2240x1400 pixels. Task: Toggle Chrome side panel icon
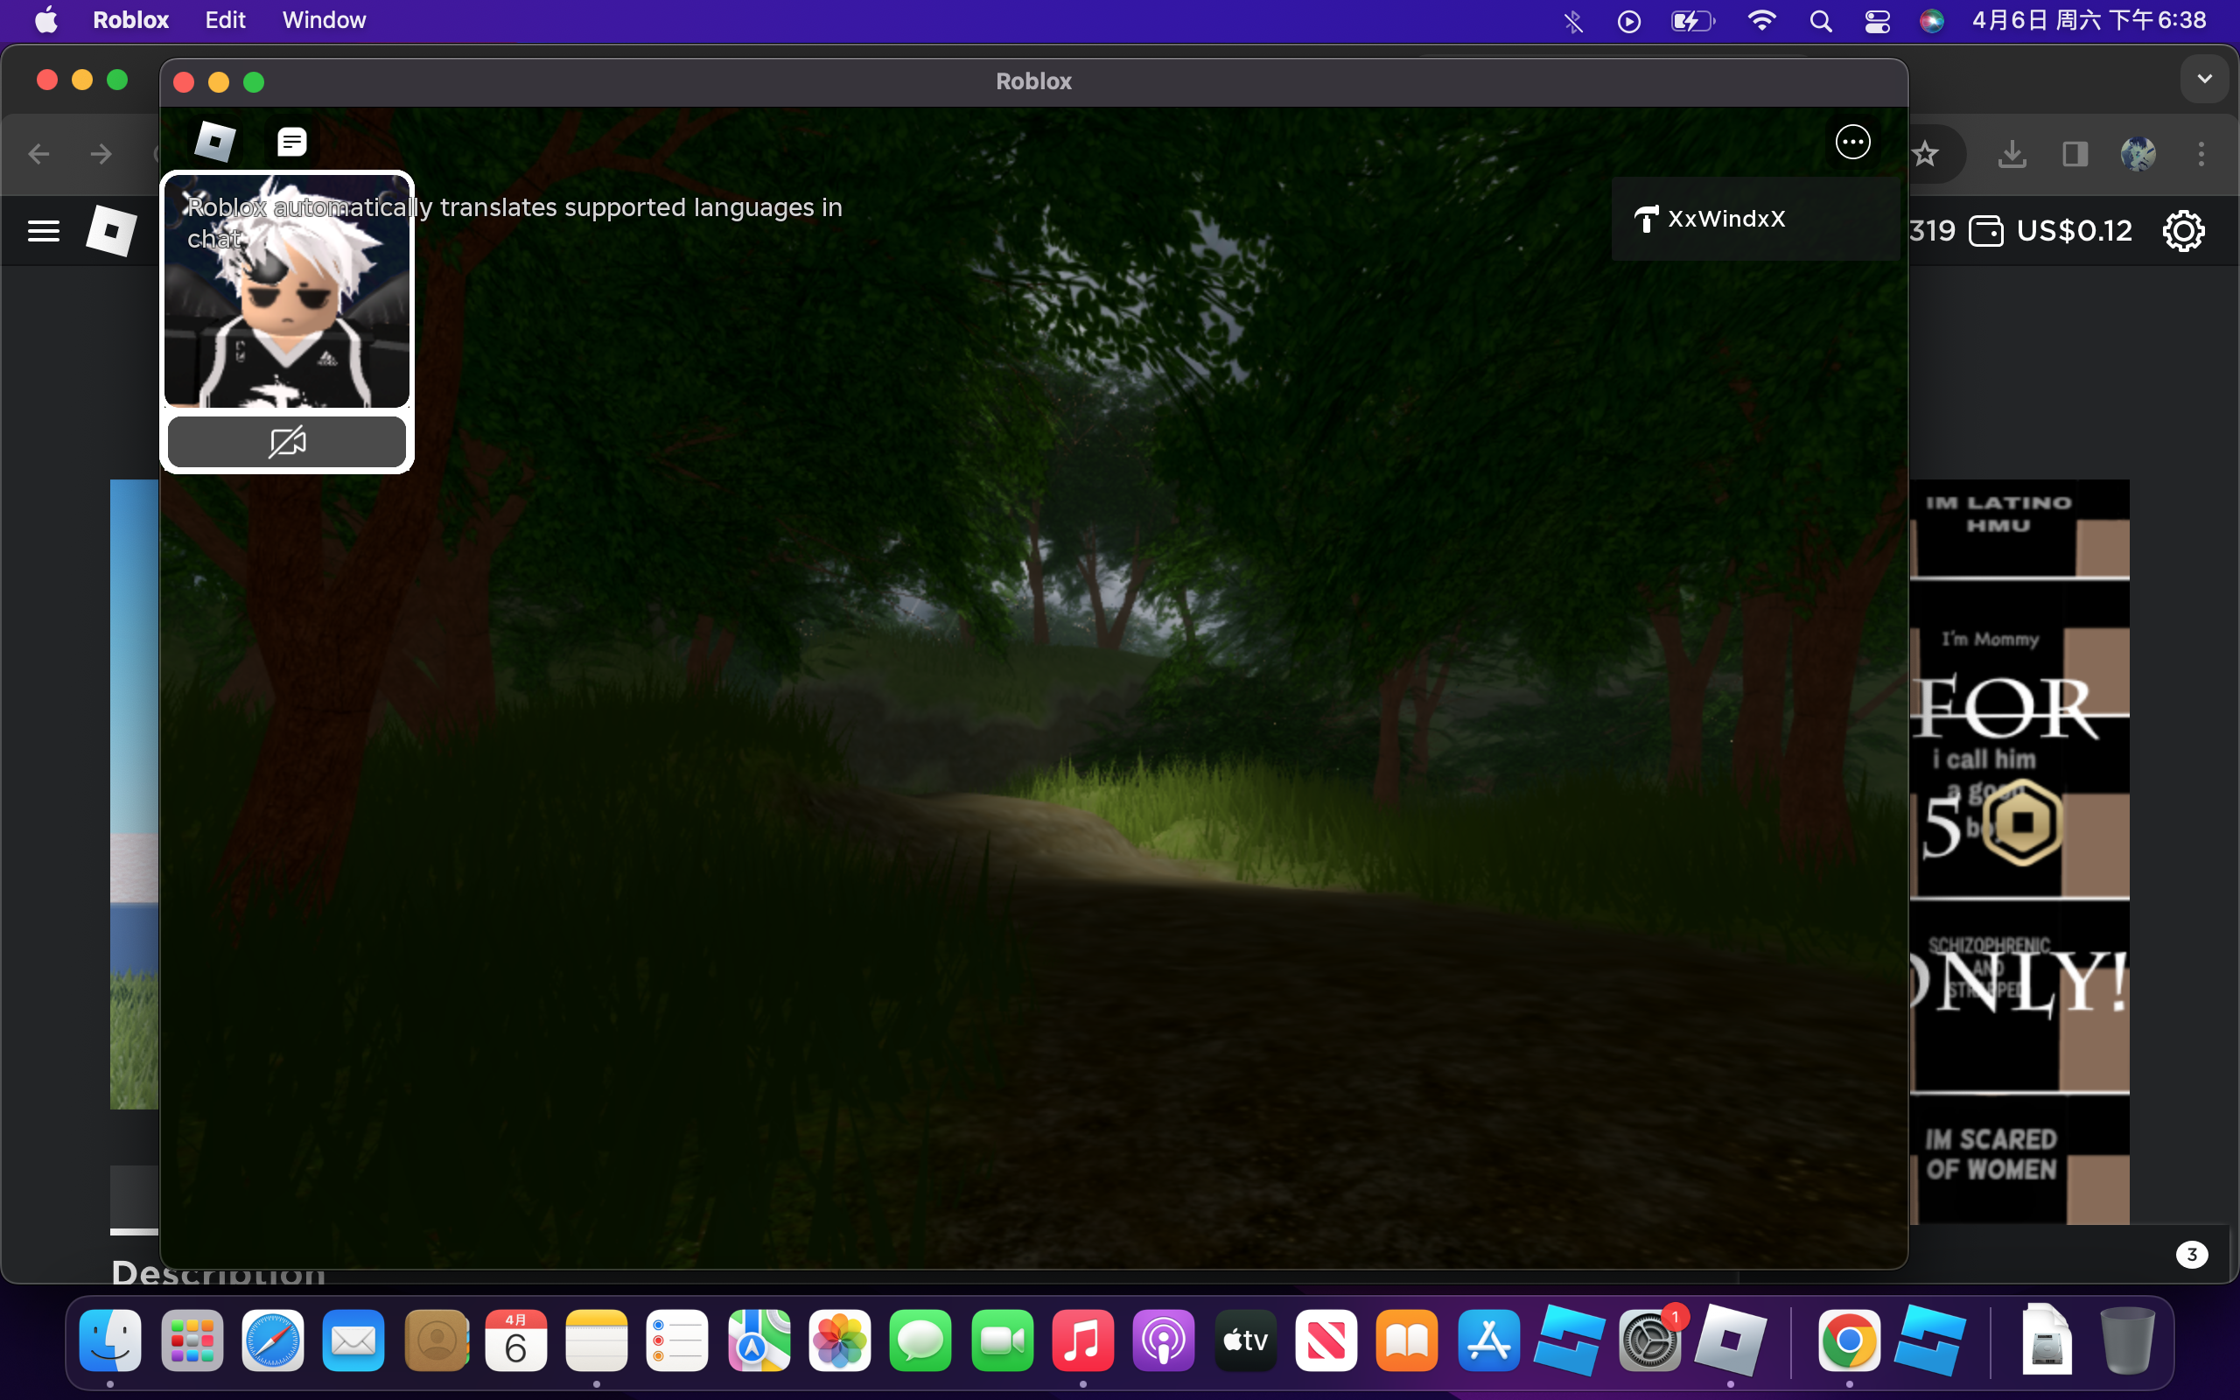coord(2075,154)
